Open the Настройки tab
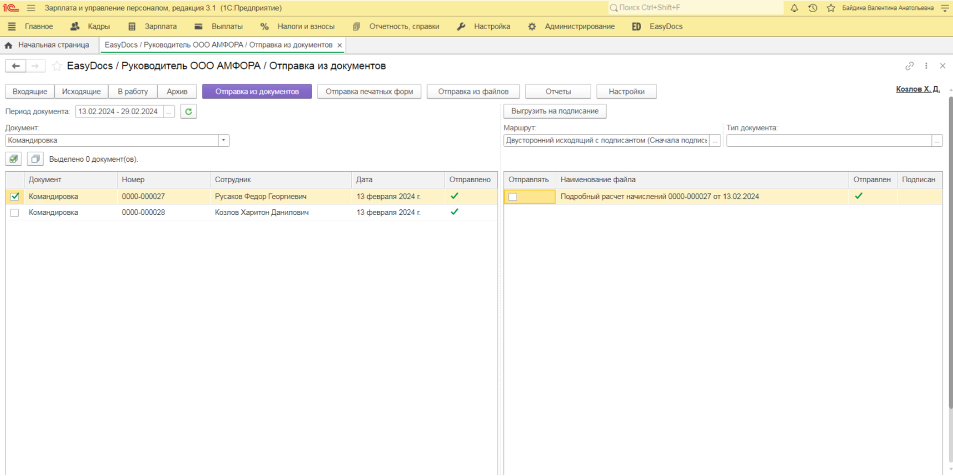This screenshot has height=476, width=953. click(x=627, y=92)
